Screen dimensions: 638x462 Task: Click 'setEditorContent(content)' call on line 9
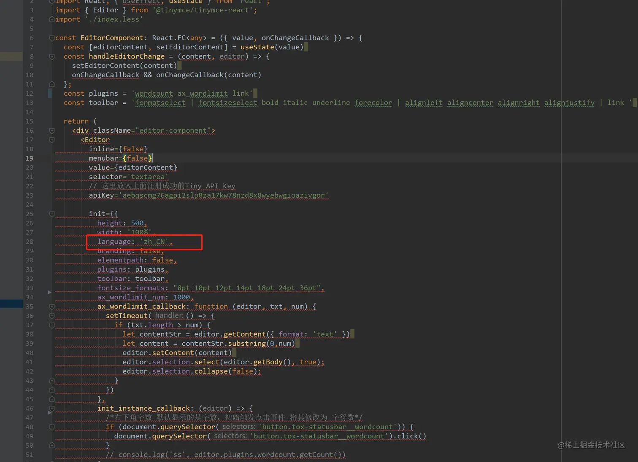pyautogui.click(x=124, y=66)
